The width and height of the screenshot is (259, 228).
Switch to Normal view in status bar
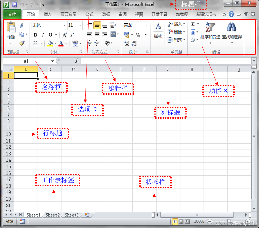175,221
